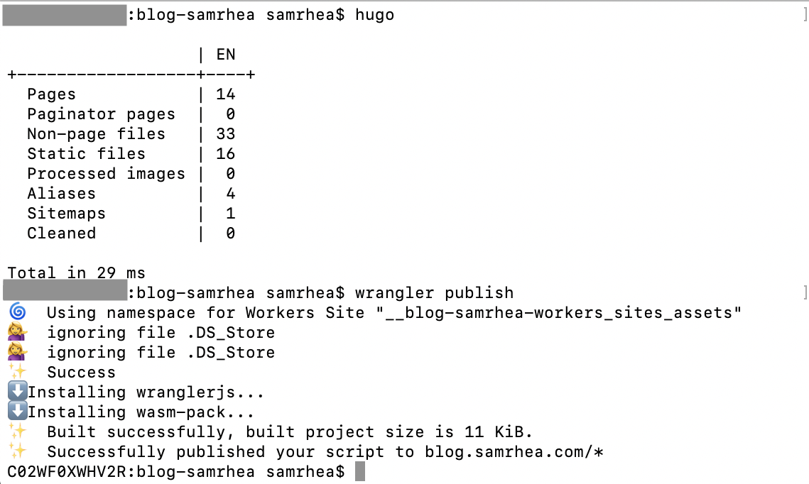Click the cyclone swirl emoji icon

tap(18, 312)
